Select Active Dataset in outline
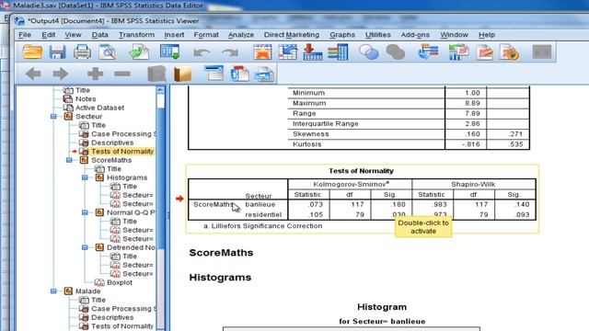 (x=99, y=108)
